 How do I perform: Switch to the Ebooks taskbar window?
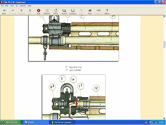click(36, 122)
